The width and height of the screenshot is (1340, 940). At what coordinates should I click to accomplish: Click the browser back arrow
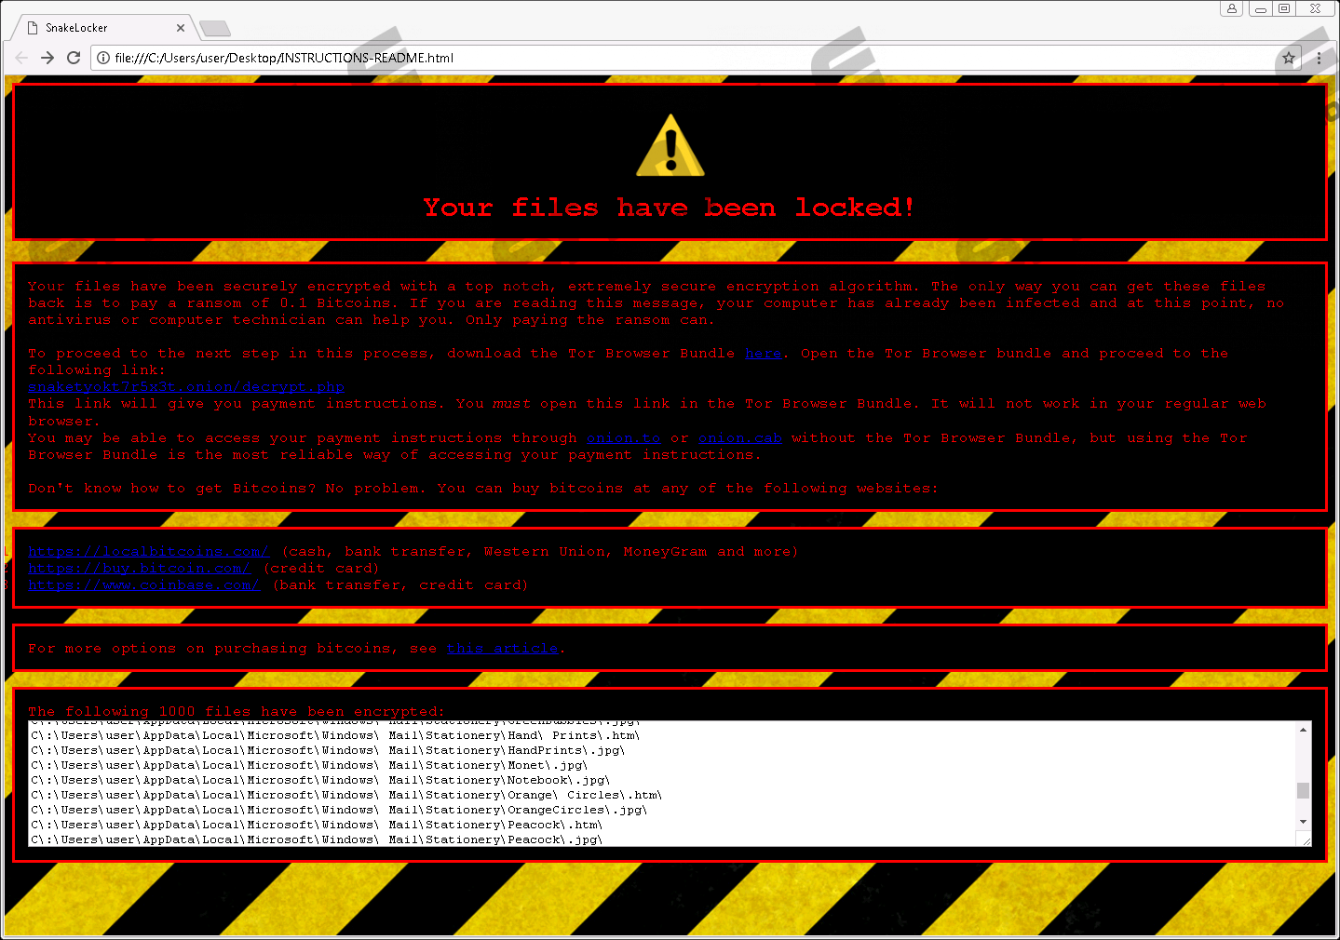(x=21, y=58)
